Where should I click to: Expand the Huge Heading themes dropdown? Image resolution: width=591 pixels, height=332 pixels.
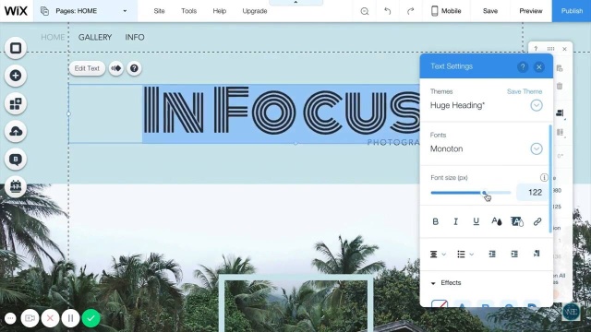537,105
